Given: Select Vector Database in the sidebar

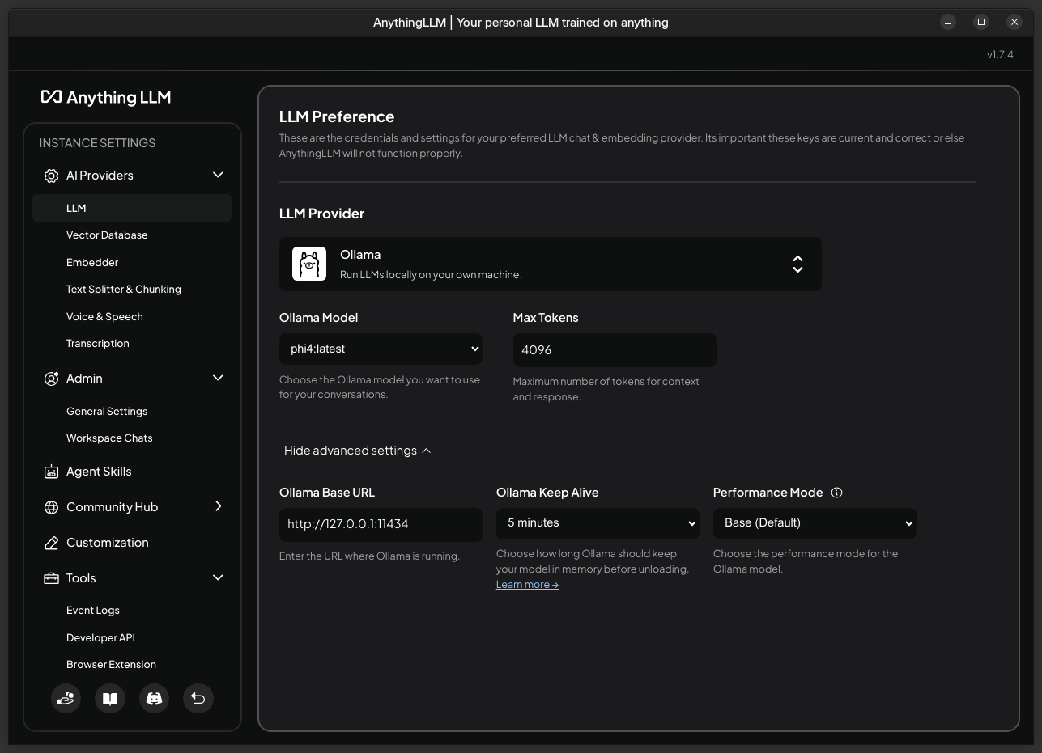Looking at the screenshot, I should (x=107, y=235).
